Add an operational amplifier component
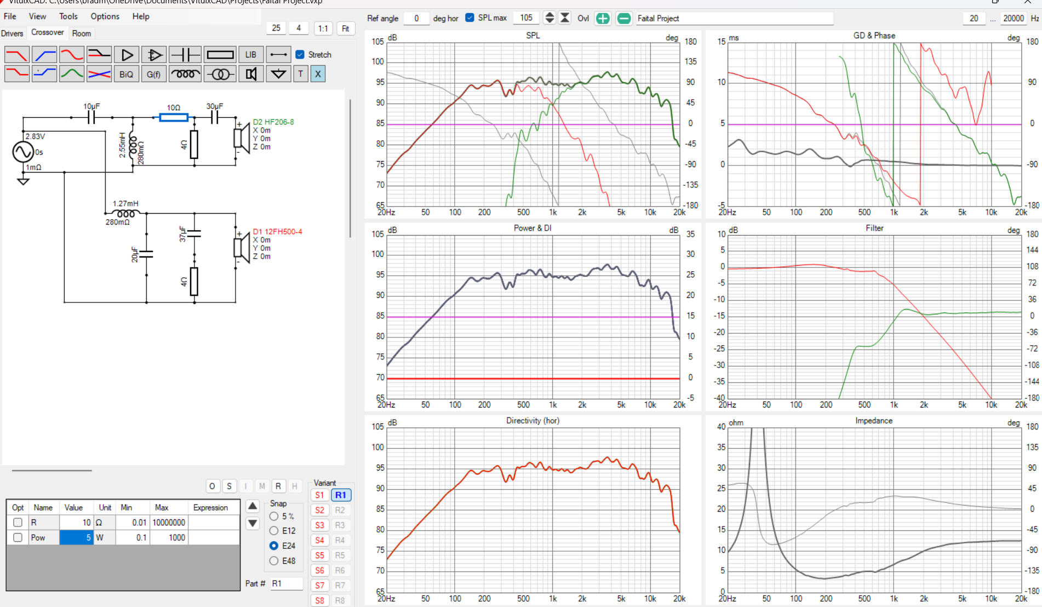Image resolution: width=1042 pixels, height=607 pixels. click(154, 55)
